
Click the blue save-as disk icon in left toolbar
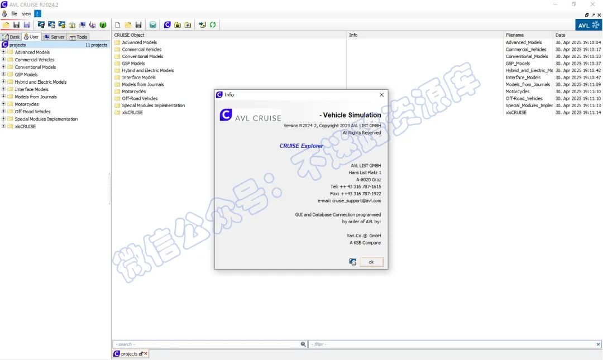27,25
